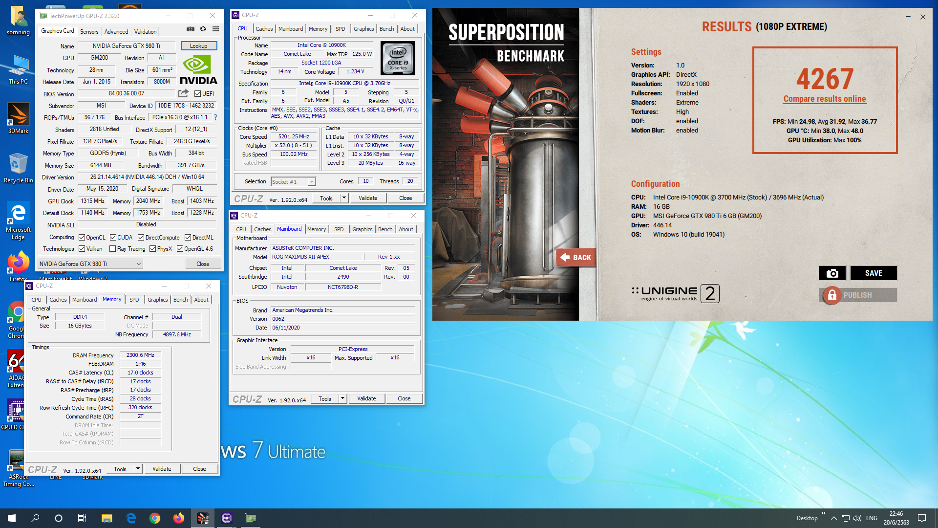Click the Superposition screenshot camera button
Viewport: 938px width, 528px height.
point(832,273)
